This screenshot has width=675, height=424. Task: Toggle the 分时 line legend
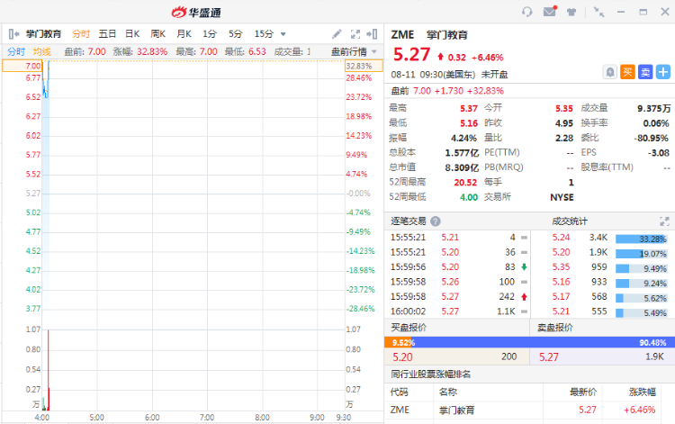(x=16, y=51)
